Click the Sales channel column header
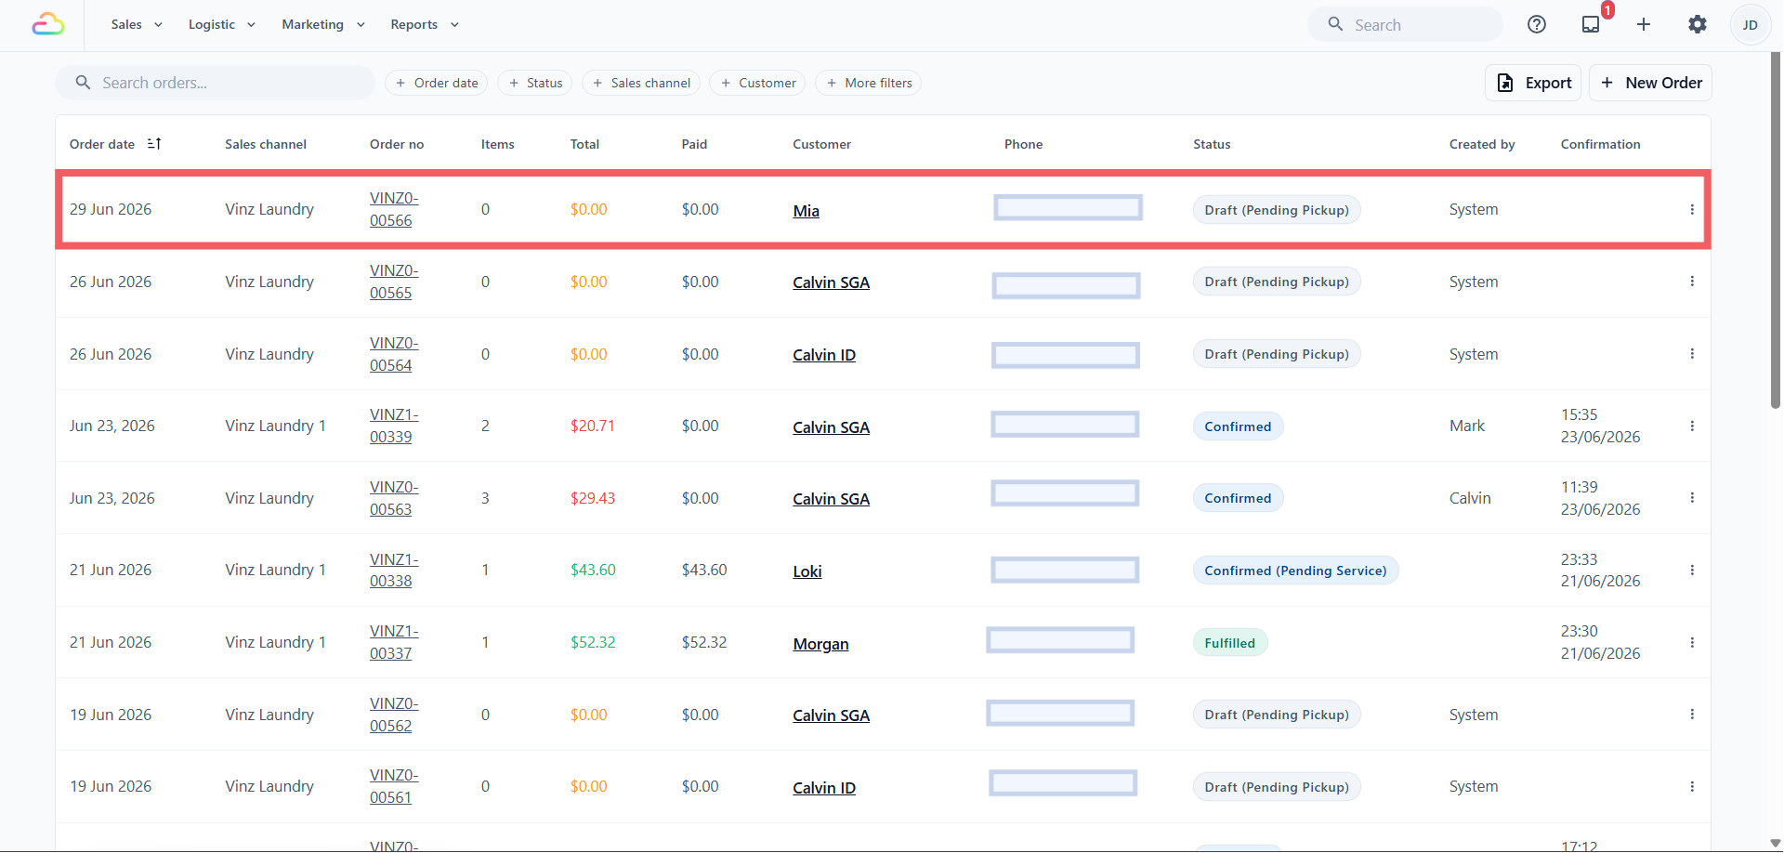1784x853 pixels. tap(266, 144)
